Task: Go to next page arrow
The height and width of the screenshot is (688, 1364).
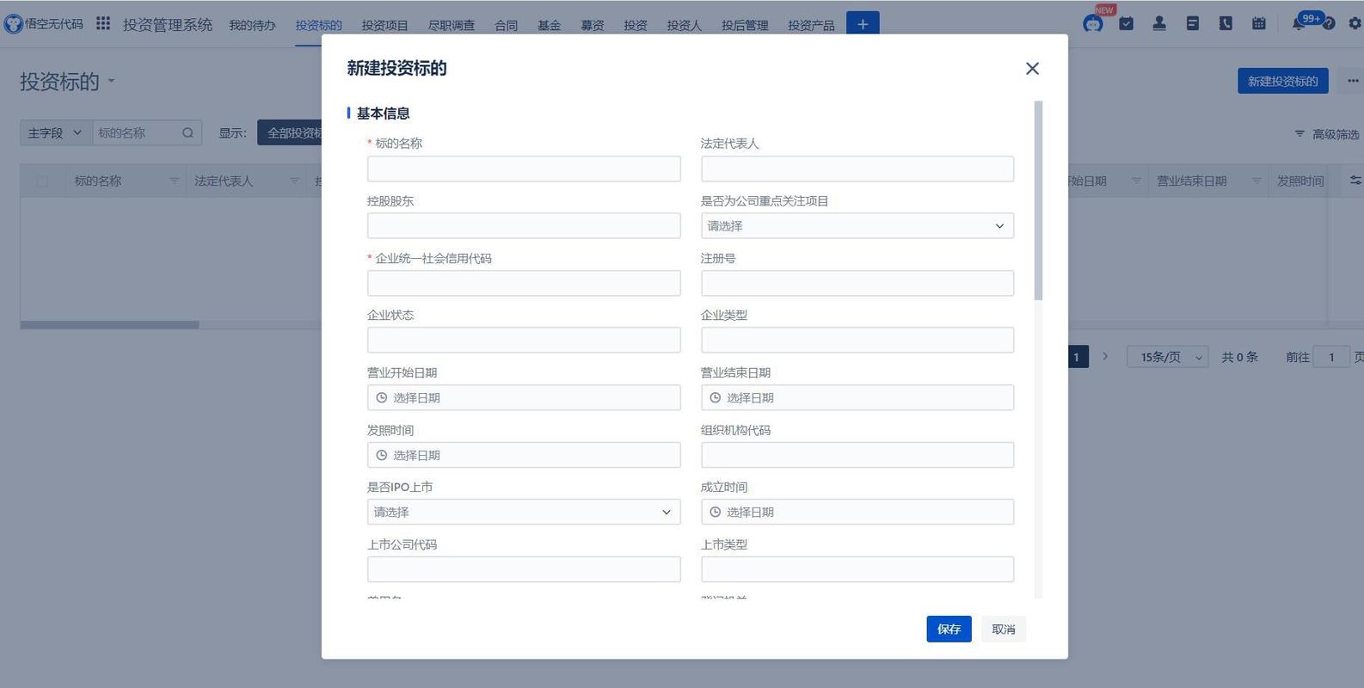Action: coord(1105,356)
